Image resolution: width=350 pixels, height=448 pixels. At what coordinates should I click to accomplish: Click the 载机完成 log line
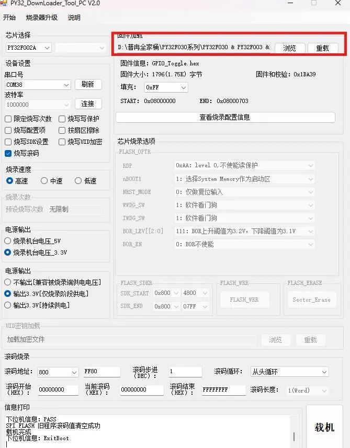19,432
